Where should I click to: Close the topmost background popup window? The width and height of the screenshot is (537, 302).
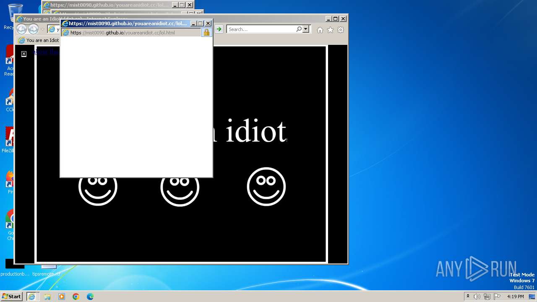point(190,5)
